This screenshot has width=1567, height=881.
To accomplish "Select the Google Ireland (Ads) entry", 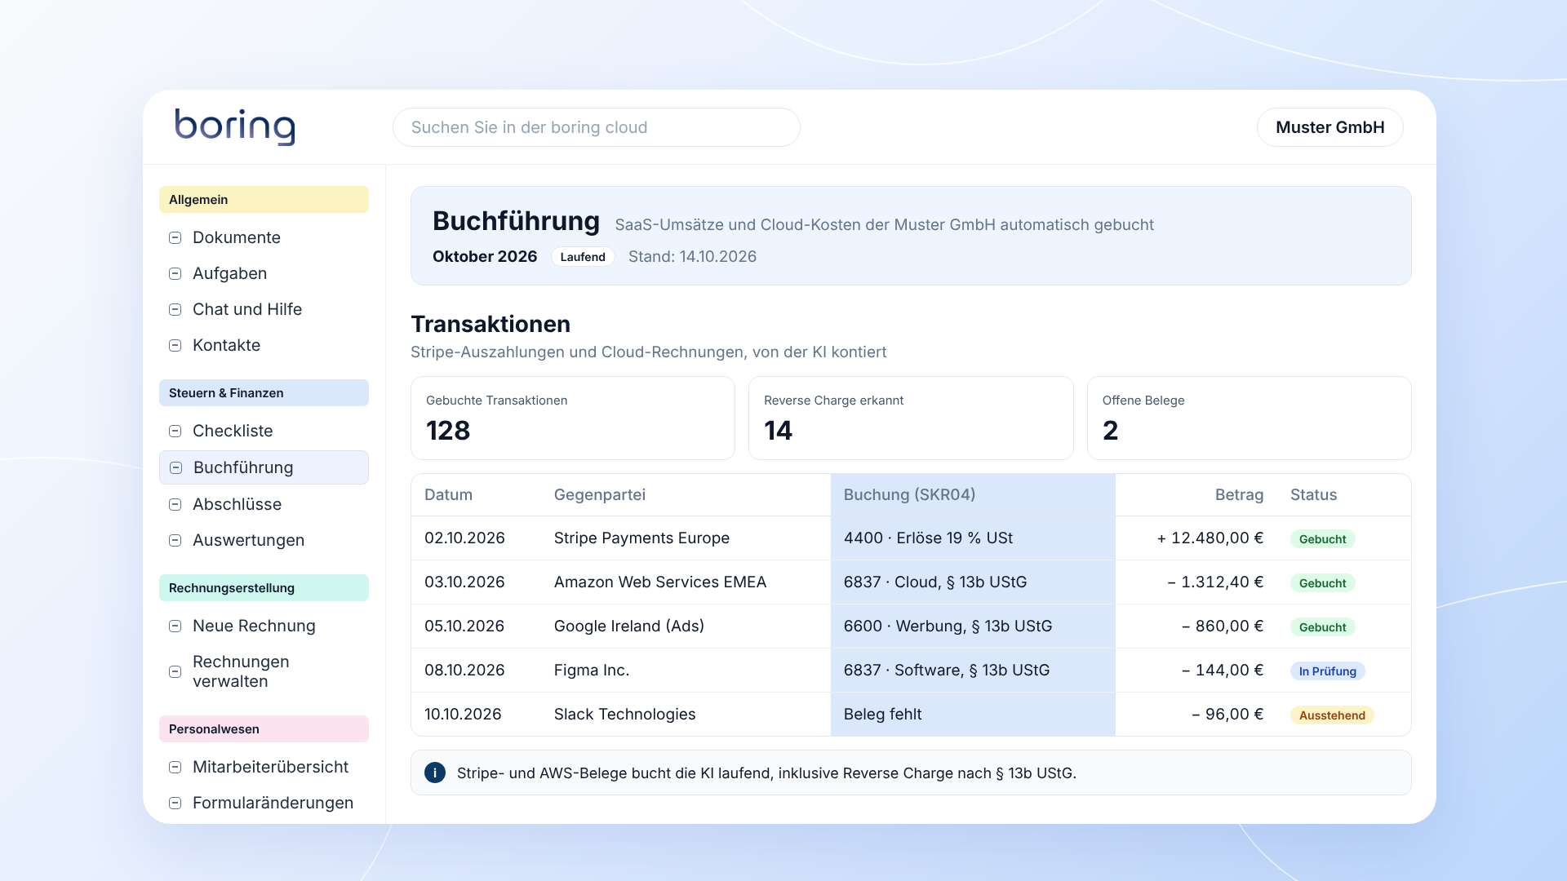I will [911, 626].
